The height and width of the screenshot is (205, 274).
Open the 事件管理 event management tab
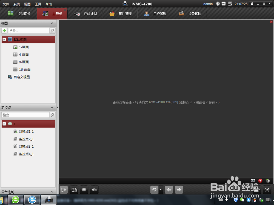(x=120, y=14)
